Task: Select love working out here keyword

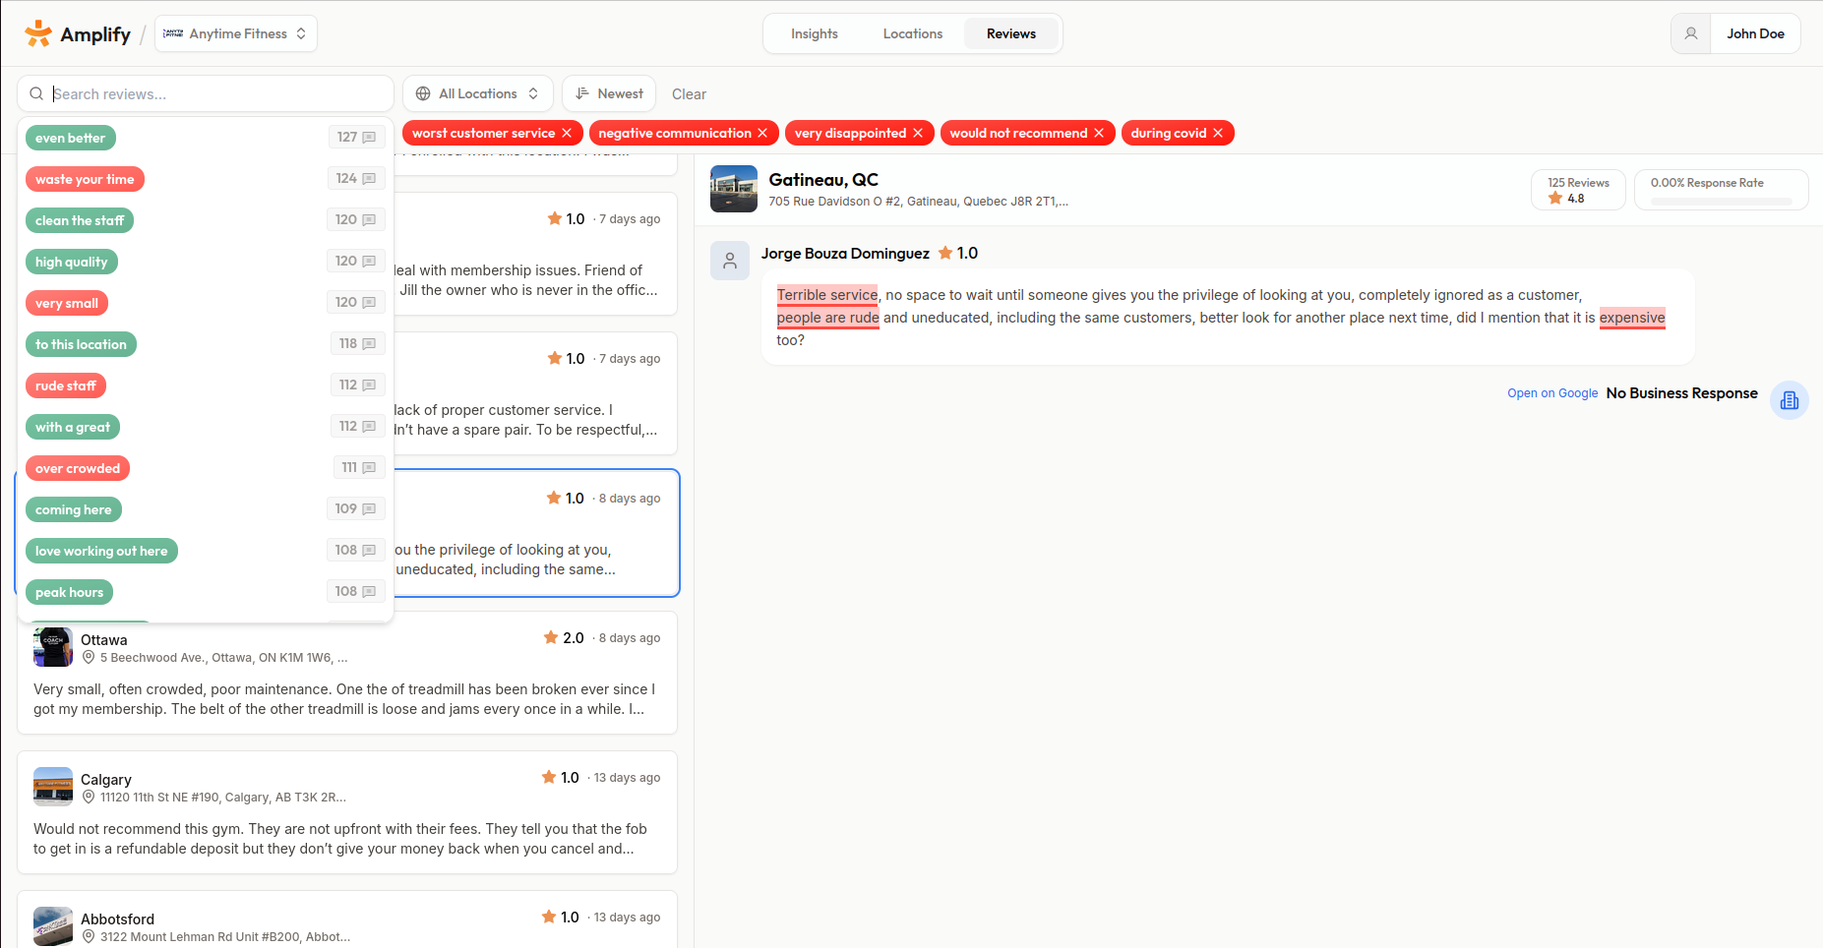Action: tap(101, 551)
